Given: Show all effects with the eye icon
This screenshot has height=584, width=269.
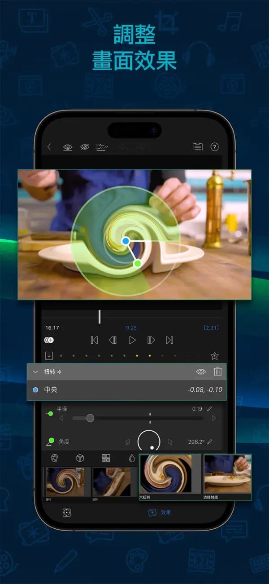Looking at the screenshot, I should coord(68,147).
